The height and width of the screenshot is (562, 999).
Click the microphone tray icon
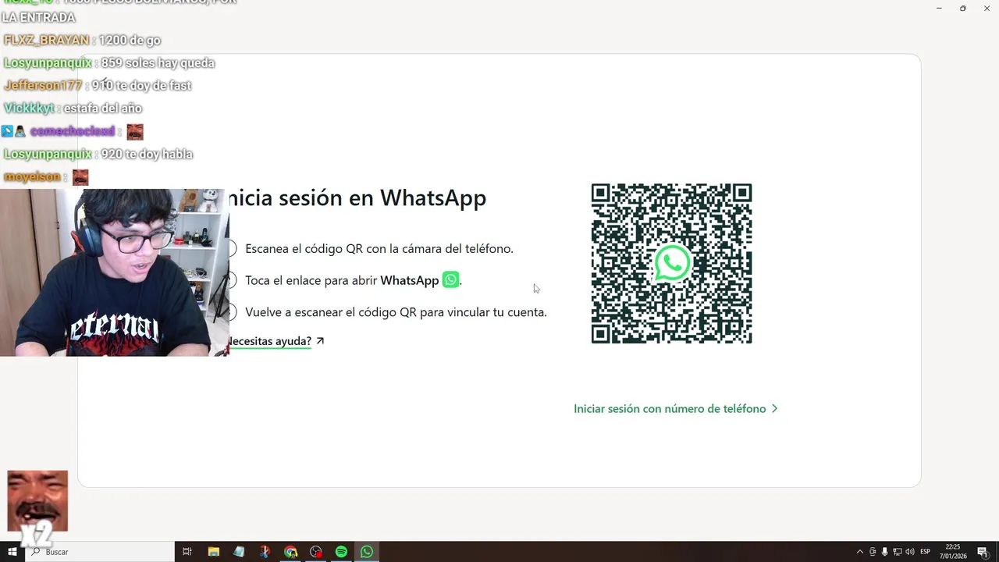pos(885,552)
